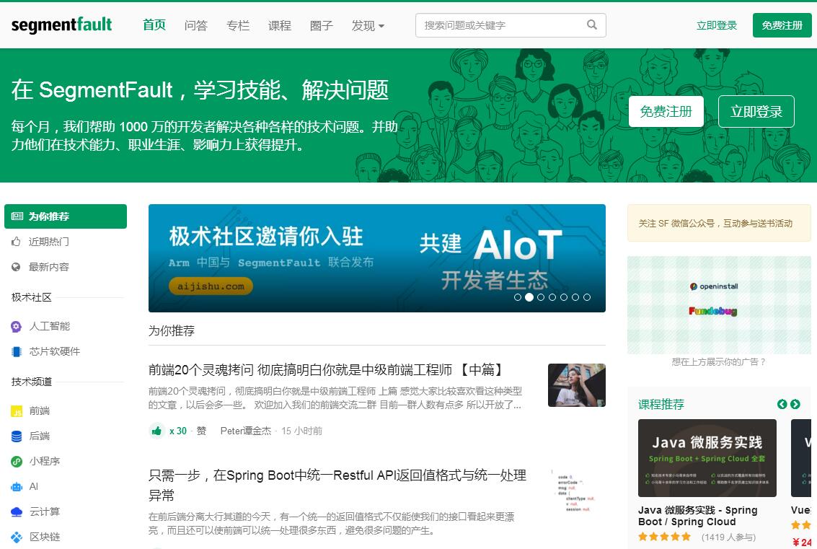Click the 前端 JS icon

pos(17,411)
